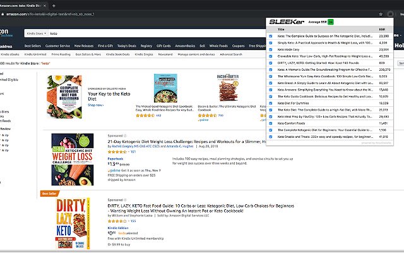Viewport: 404px width, 253px height.
Task: Toggle checkbox for 'Keto Answers' row
Action: click(271, 90)
